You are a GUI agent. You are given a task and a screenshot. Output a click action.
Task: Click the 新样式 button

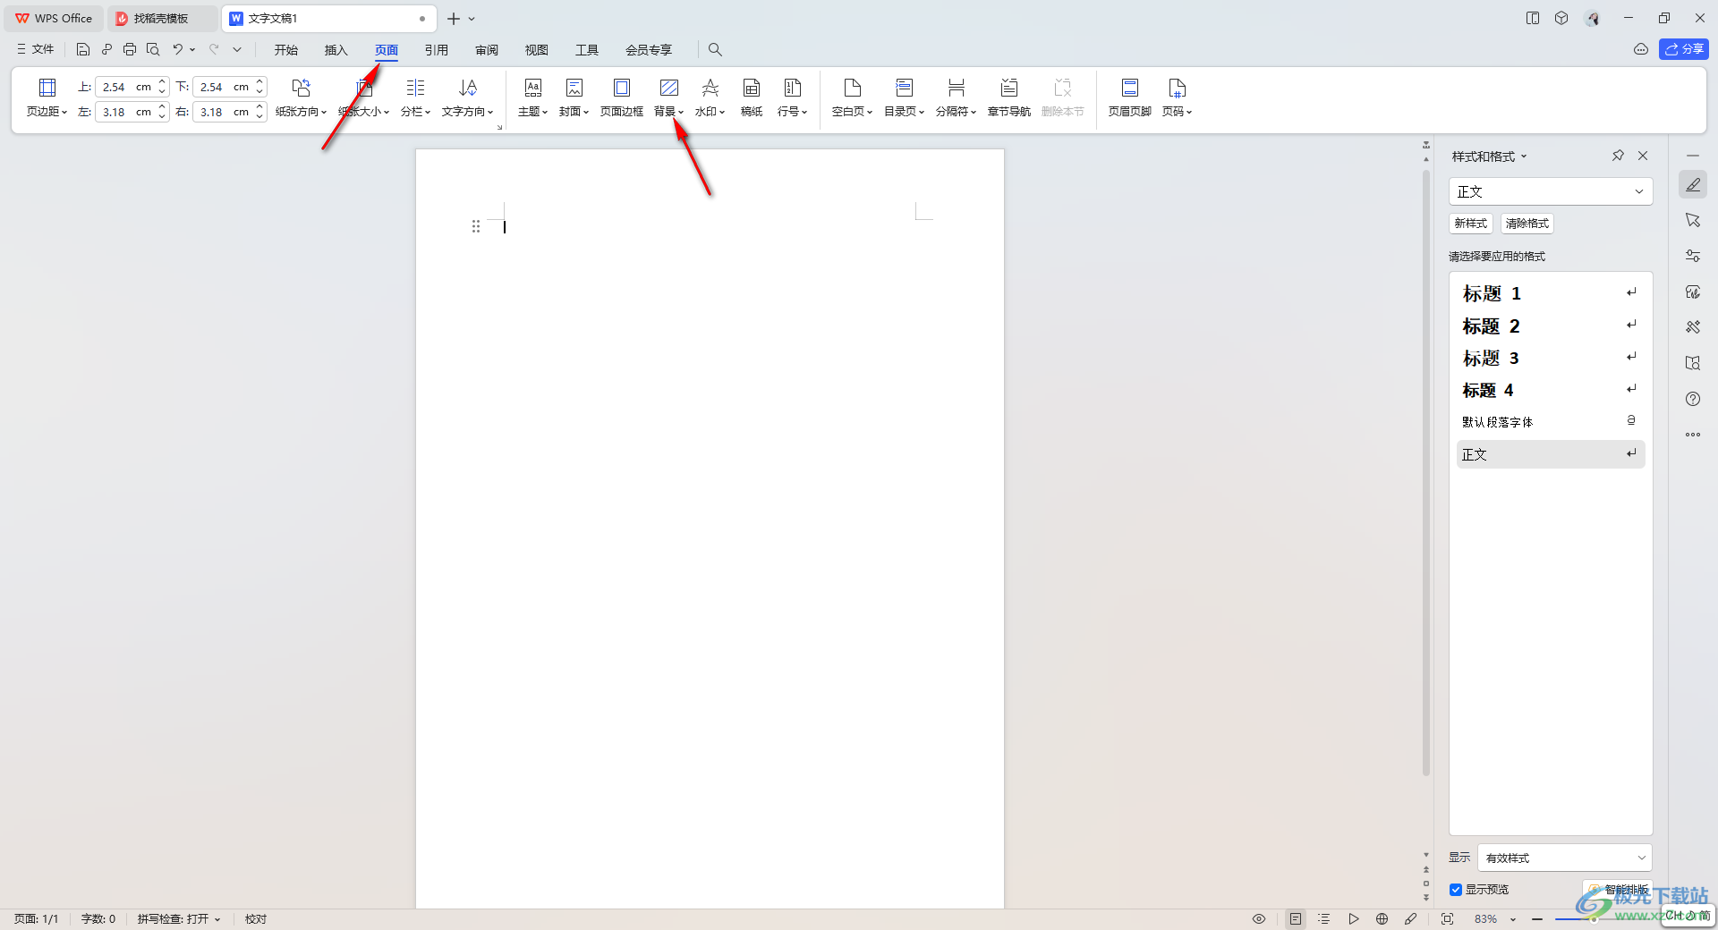1470,224
